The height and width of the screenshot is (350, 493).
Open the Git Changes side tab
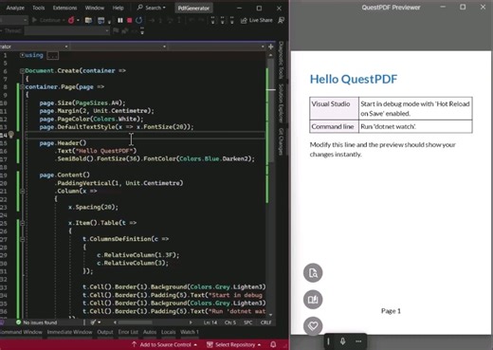[281, 142]
